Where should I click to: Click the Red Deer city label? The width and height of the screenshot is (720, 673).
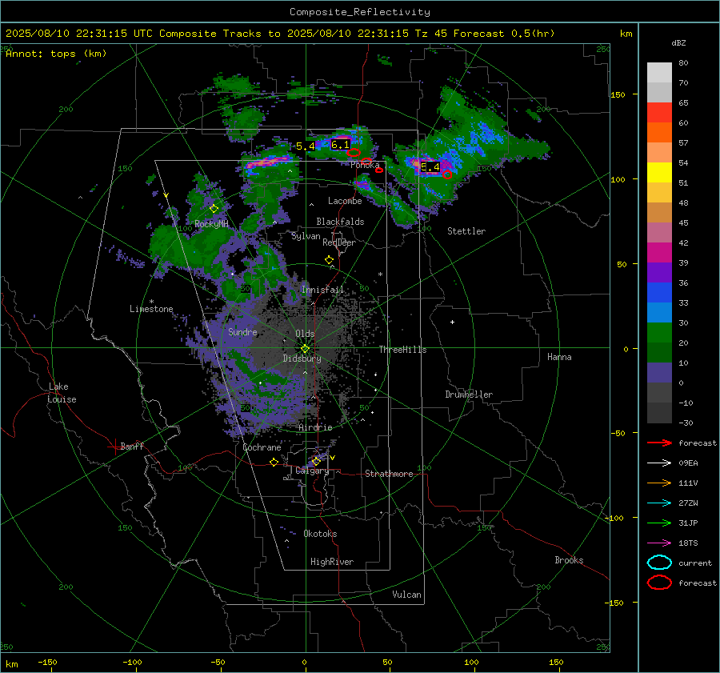(x=339, y=242)
